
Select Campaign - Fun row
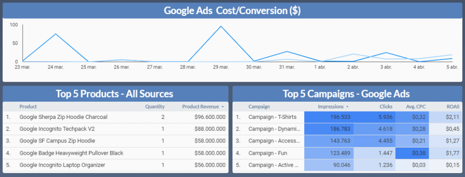(x=347, y=153)
